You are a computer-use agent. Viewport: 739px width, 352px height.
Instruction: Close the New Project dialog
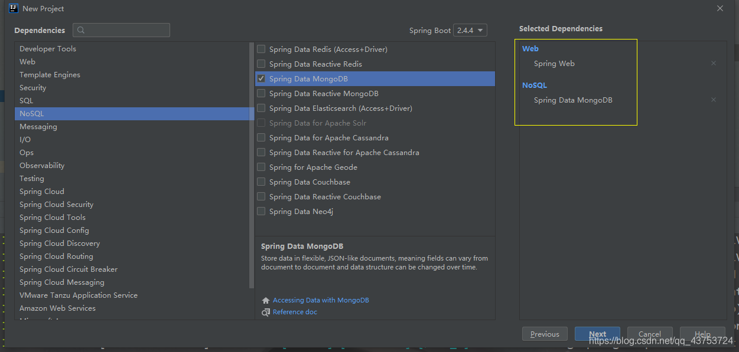point(720,8)
